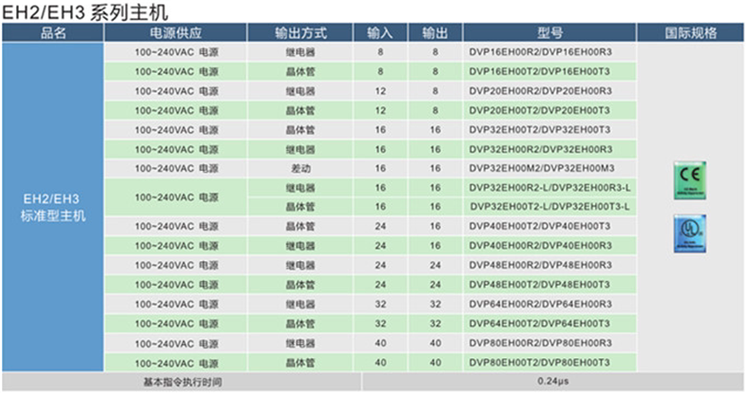Click model DVP32EH00M2/DVP32EH00M3
751x397 pixels.
pos(542,168)
